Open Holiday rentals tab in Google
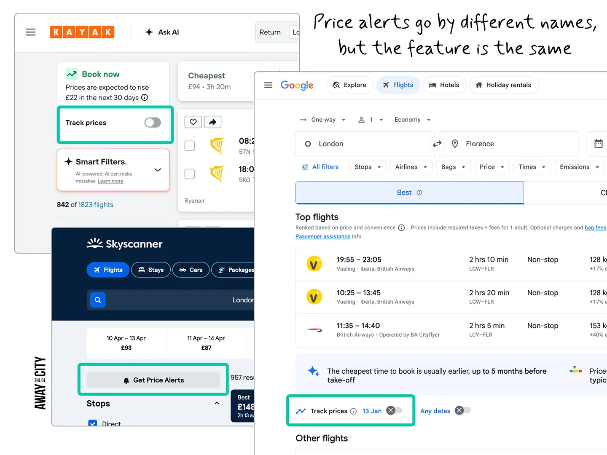The height and width of the screenshot is (455, 607). (503, 85)
